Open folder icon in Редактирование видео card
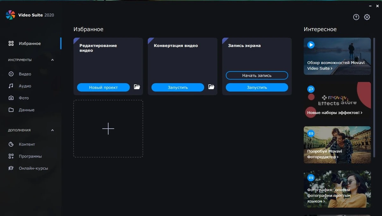The image size is (382, 216). pos(137,87)
